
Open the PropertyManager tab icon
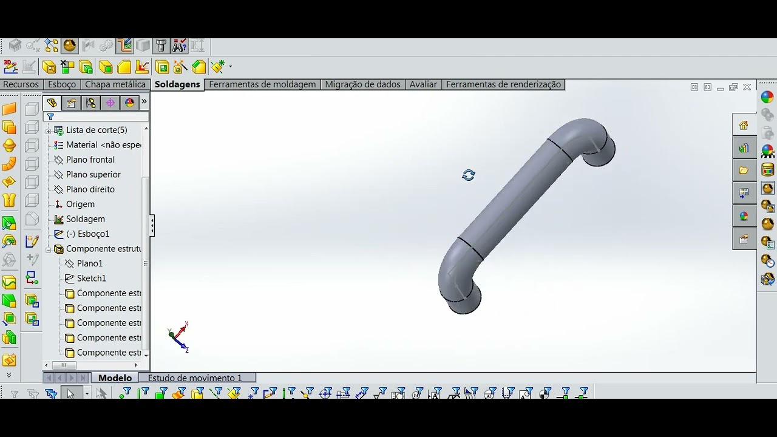tap(72, 103)
